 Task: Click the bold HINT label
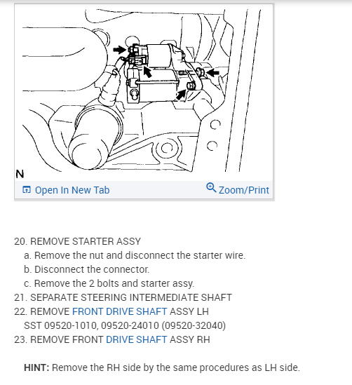pyautogui.click(x=36, y=367)
